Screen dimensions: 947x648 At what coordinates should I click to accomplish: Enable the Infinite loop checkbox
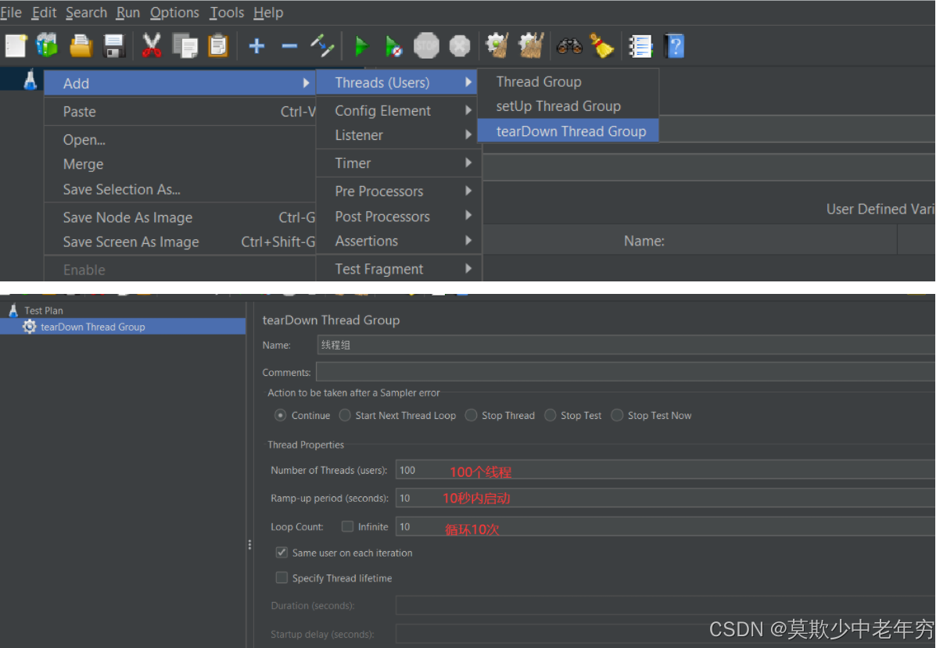(347, 526)
